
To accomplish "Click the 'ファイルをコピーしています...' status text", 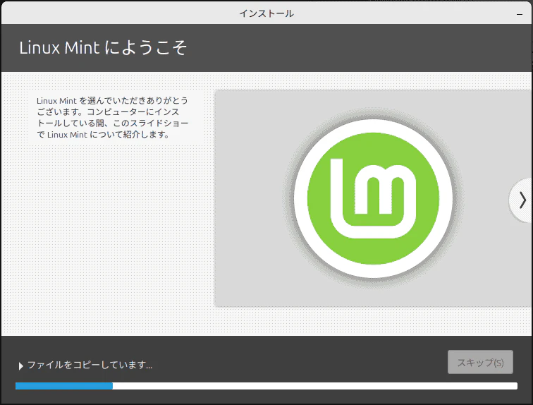I will [90, 365].
